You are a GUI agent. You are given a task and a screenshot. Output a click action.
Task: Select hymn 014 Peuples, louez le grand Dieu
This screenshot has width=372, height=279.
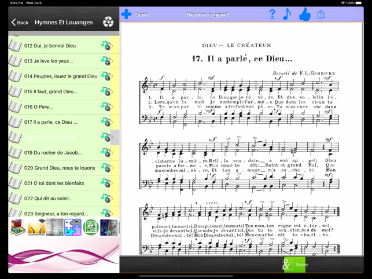tap(64, 76)
